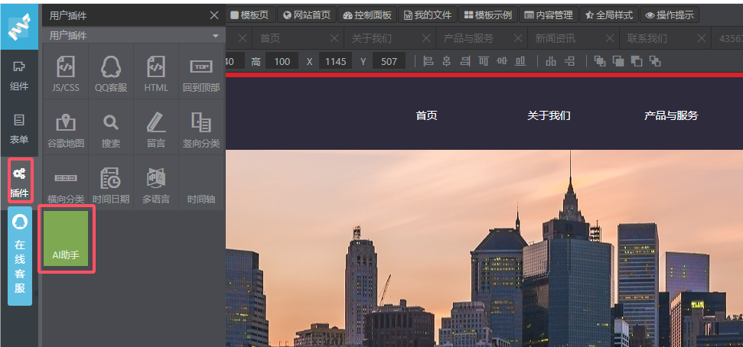This screenshot has width=743, height=347.
Task: Open 内容管理 content management
Action: coord(549,15)
